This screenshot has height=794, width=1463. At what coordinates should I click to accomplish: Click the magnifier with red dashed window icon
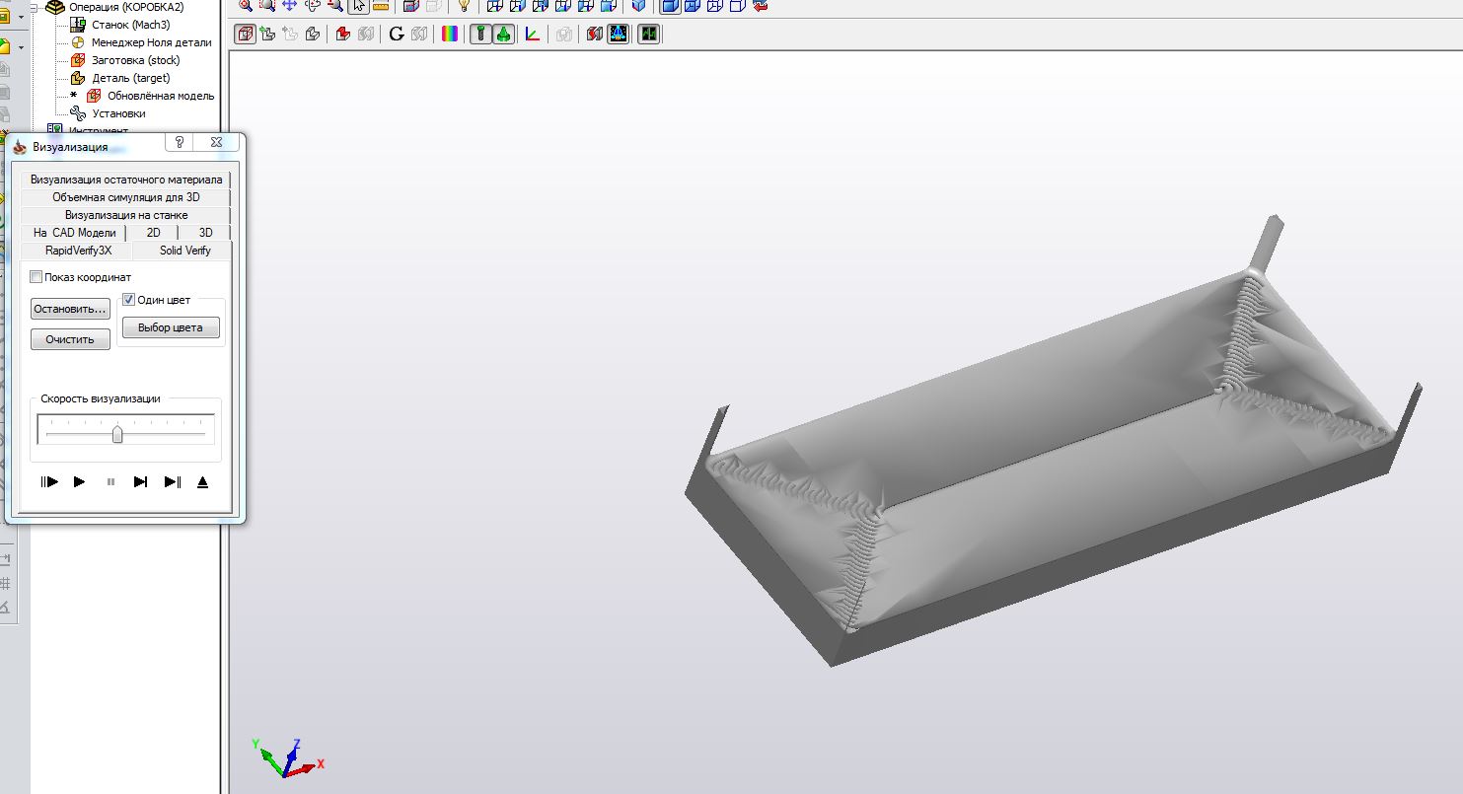click(266, 5)
